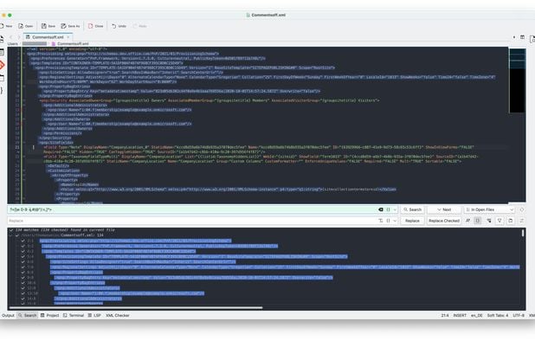Expand the search field history dropdown arrow
This screenshot has width=535, height=341.
coord(395,209)
